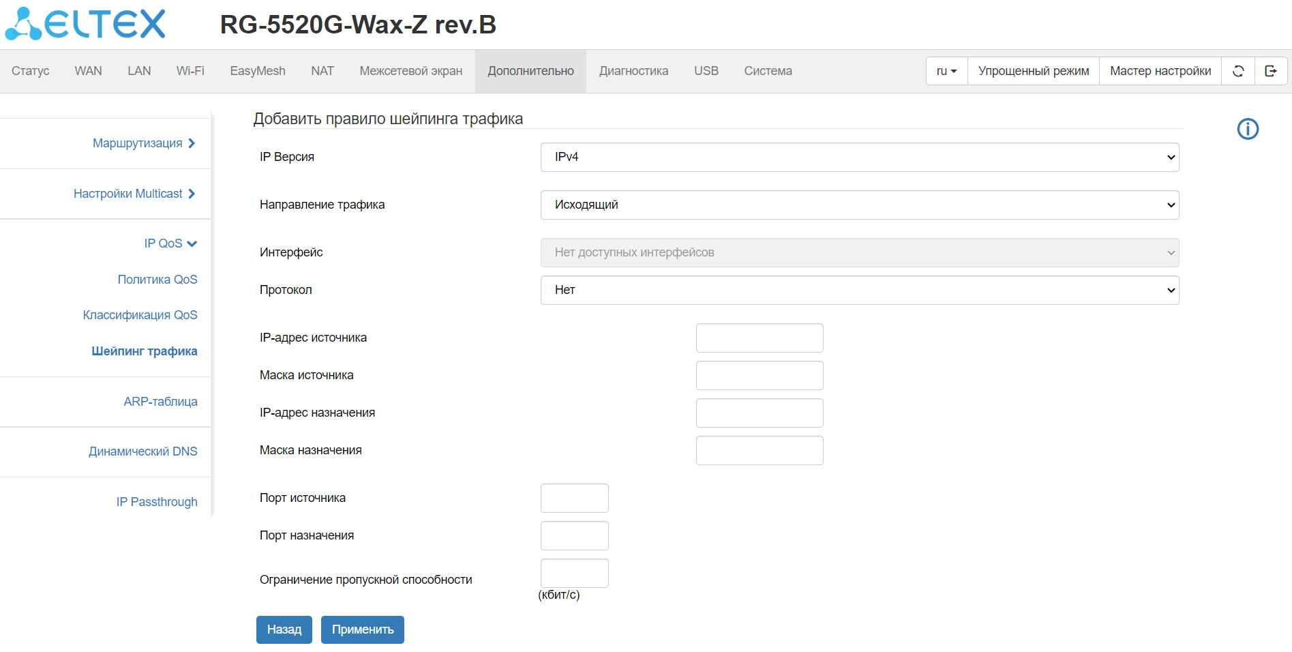Viewport: 1292px width, 652px height.
Task: Click the refresh icon in top bar
Action: click(x=1238, y=71)
